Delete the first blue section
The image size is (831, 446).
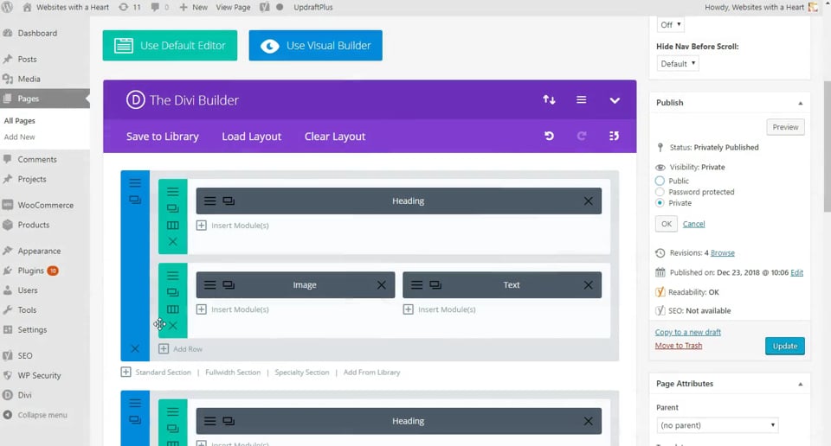pyautogui.click(x=135, y=348)
